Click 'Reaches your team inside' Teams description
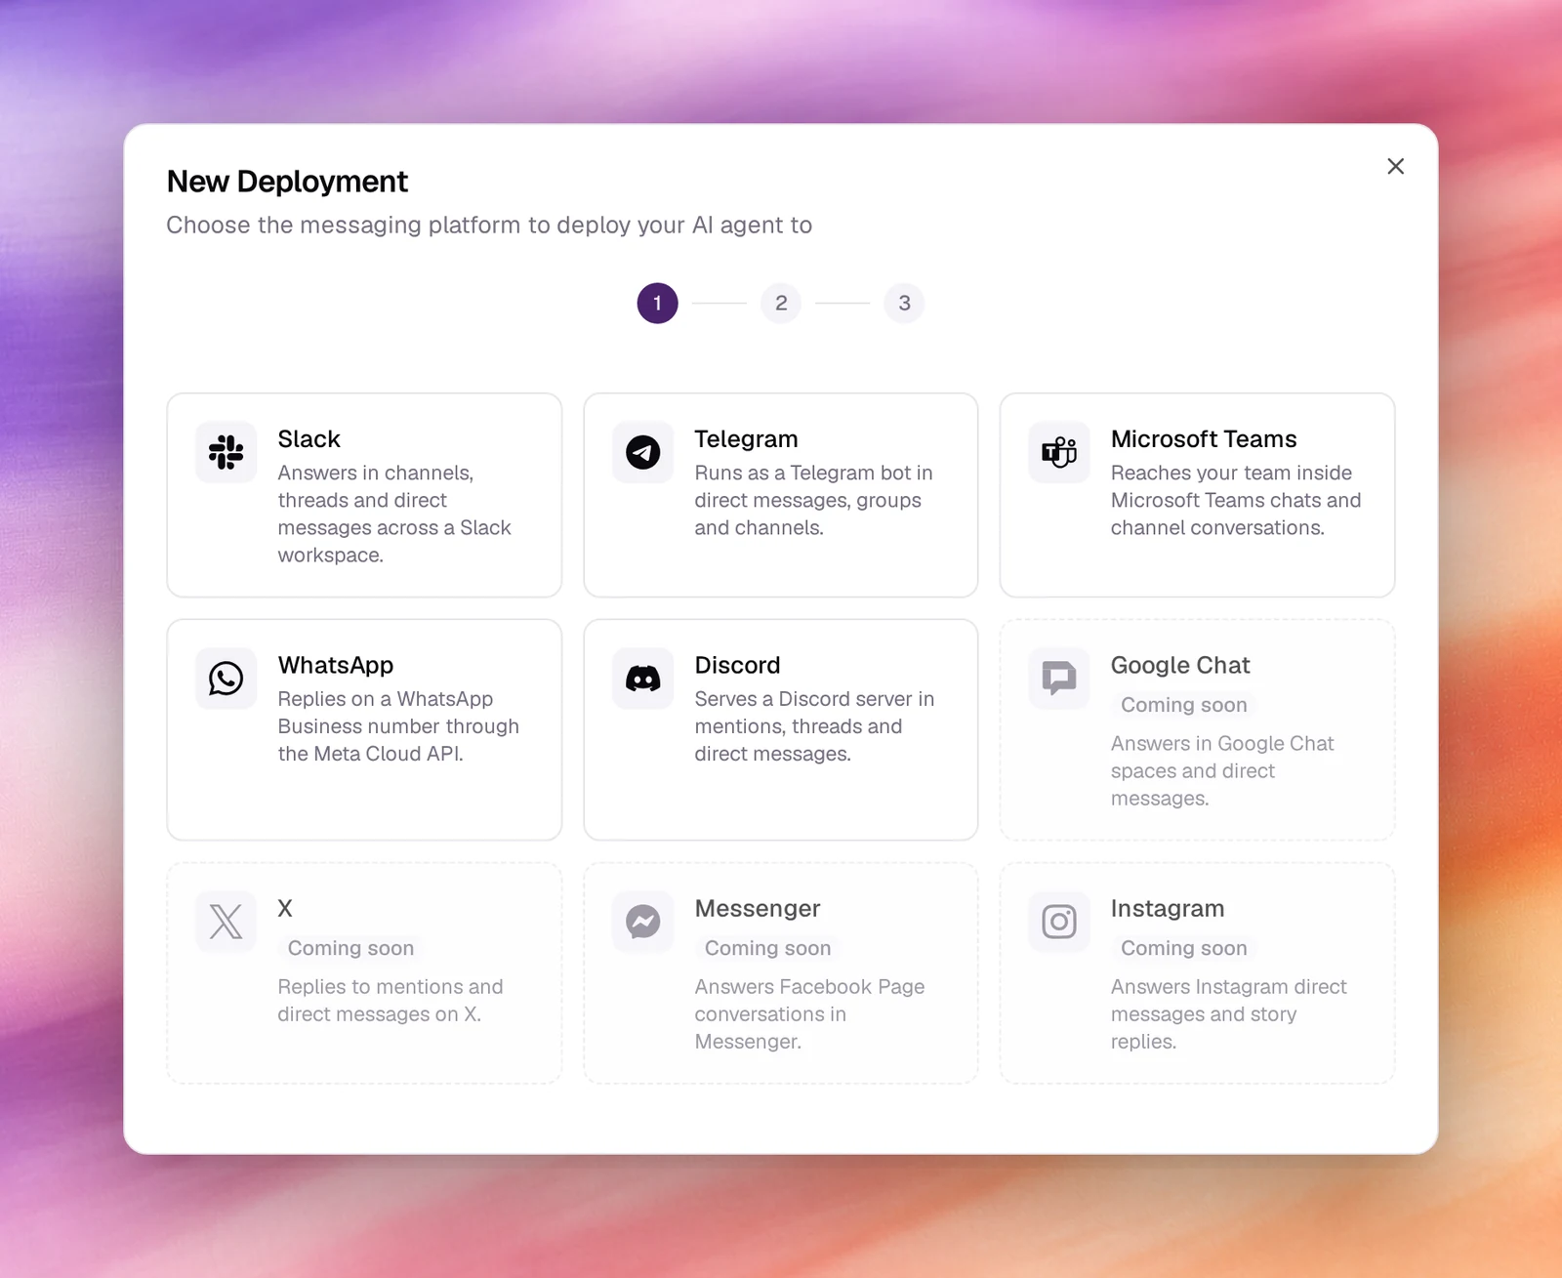Viewport: 1562px width, 1278px height. [1236, 500]
